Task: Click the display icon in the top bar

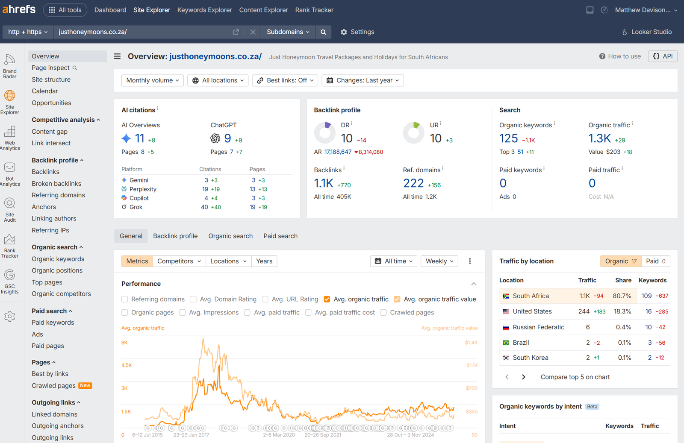Action: click(590, 10)
